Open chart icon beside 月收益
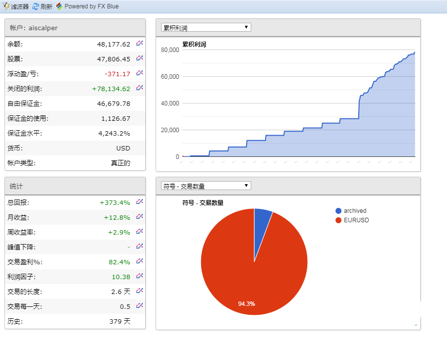This screenshot has width=447, height=345. click(x=139, y=216)
